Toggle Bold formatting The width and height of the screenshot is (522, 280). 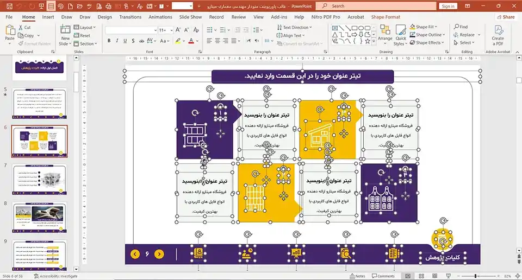tap(109, 41)
